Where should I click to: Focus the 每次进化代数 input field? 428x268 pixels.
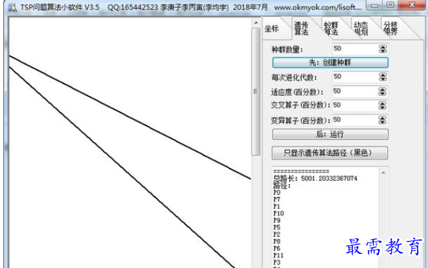356,77
